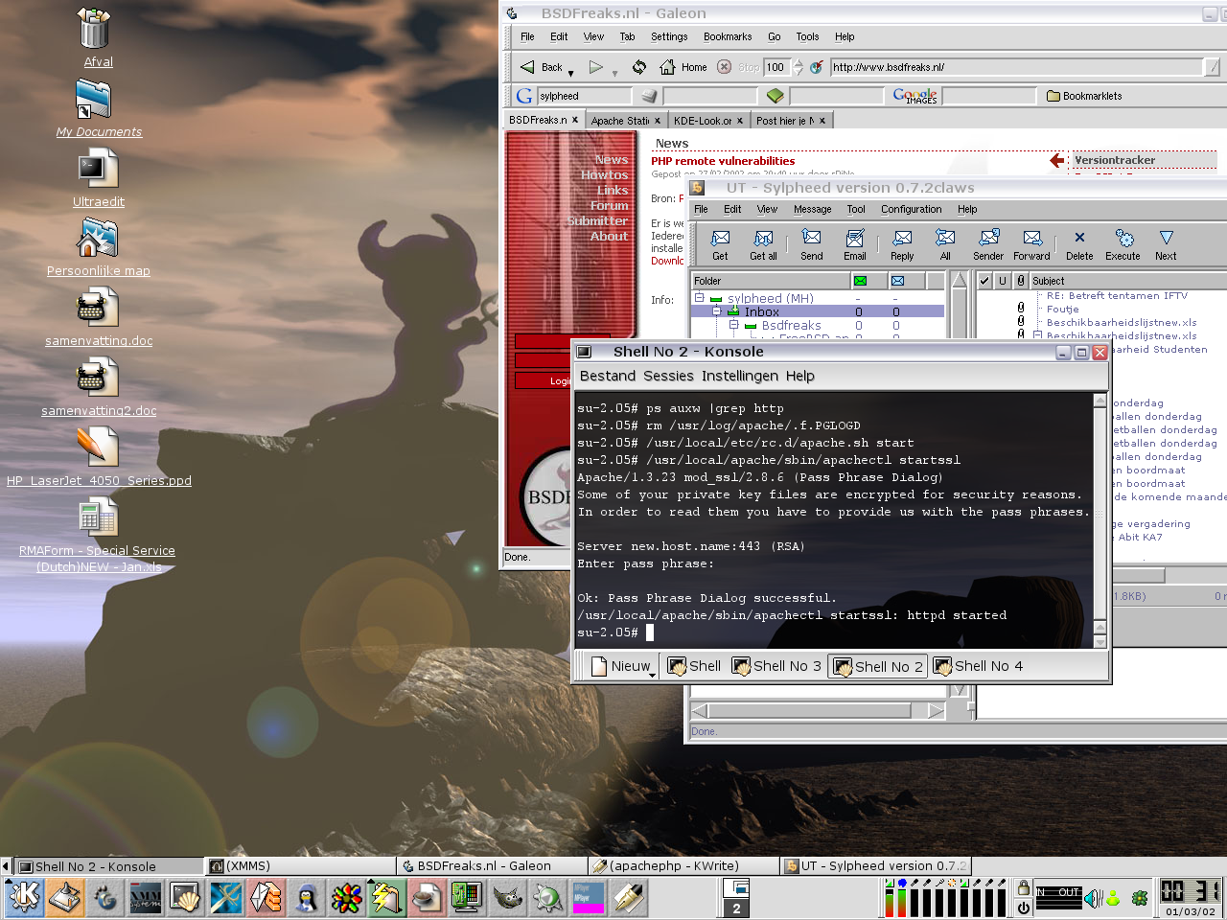Collapse the Inbox folder tree node

click(716, 311)
